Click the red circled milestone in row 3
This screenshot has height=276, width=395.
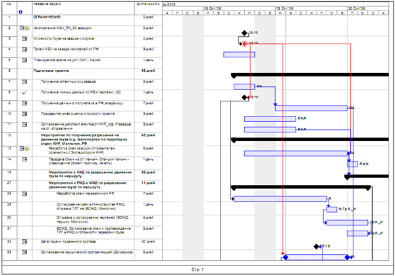click(x=244, y=43)
